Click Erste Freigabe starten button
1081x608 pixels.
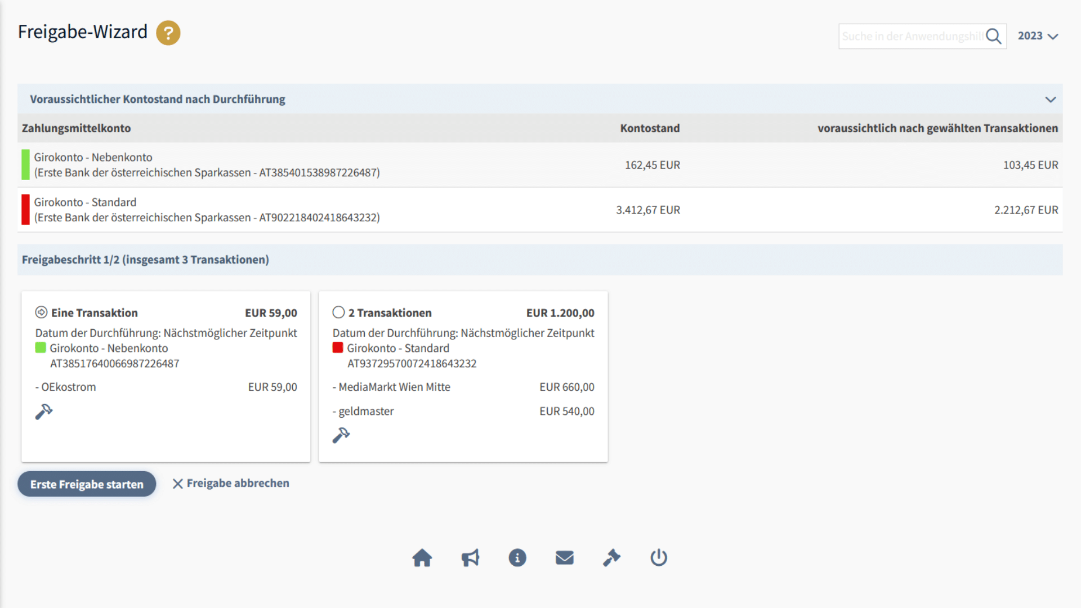tap(87, 484)
